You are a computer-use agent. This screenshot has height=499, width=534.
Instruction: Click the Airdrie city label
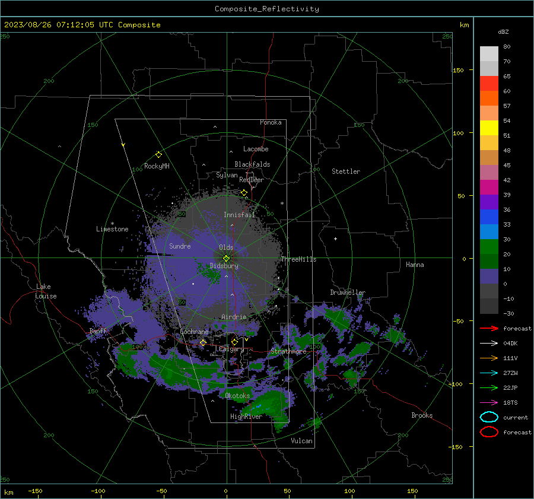tap(234, 317)
